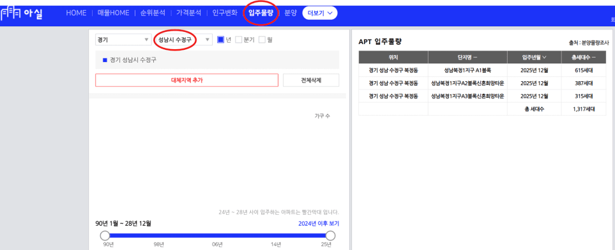Open 인구변화 menu item
Viewport: 615px width, 250px height.
pos(225,13)
